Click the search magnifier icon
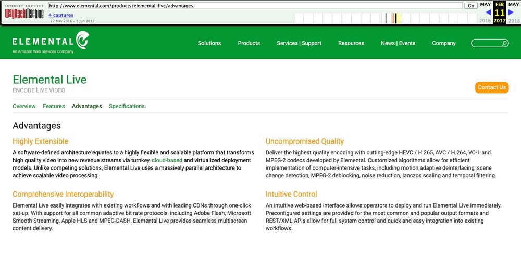521x259 pixels. (504, 44)
